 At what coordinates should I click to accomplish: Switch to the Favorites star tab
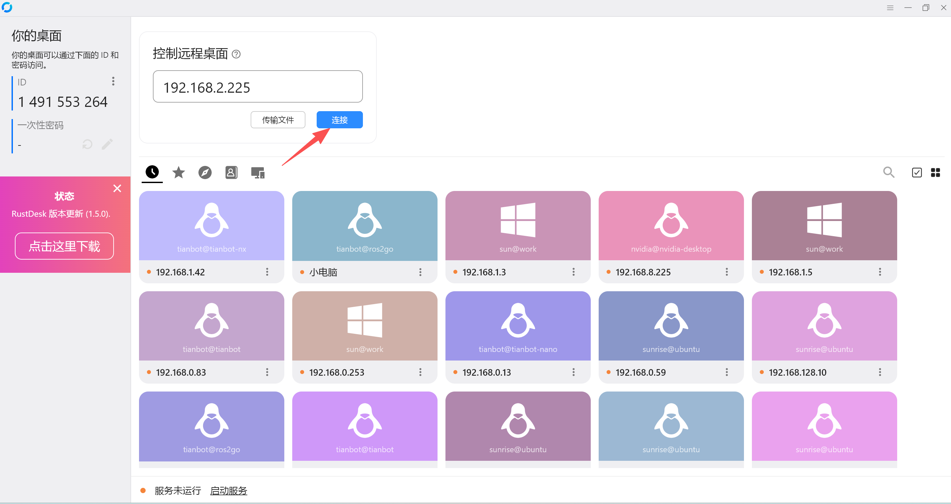coord(179,172)
